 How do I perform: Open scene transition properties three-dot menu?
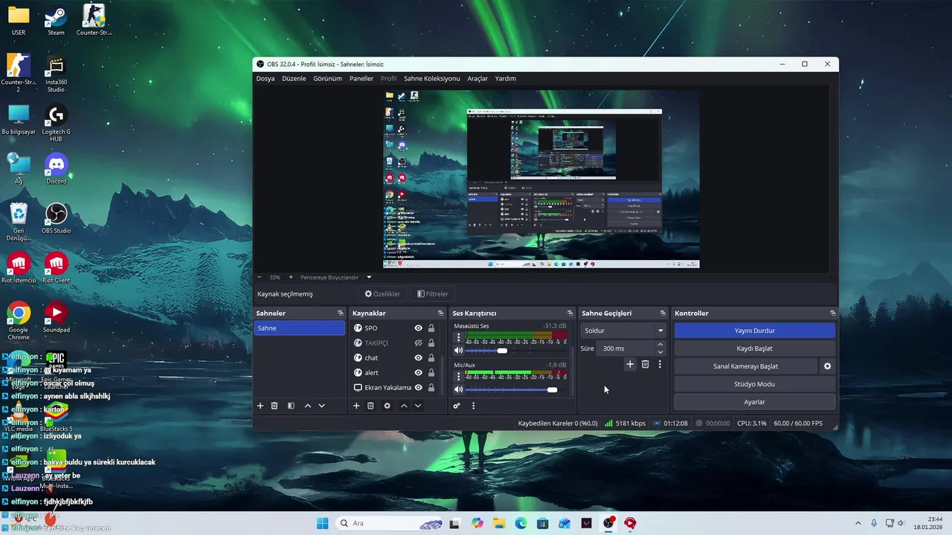pos(660,364)
